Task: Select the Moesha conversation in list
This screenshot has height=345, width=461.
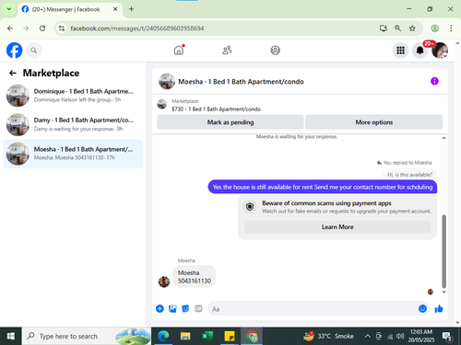Action: pos(73,154)
